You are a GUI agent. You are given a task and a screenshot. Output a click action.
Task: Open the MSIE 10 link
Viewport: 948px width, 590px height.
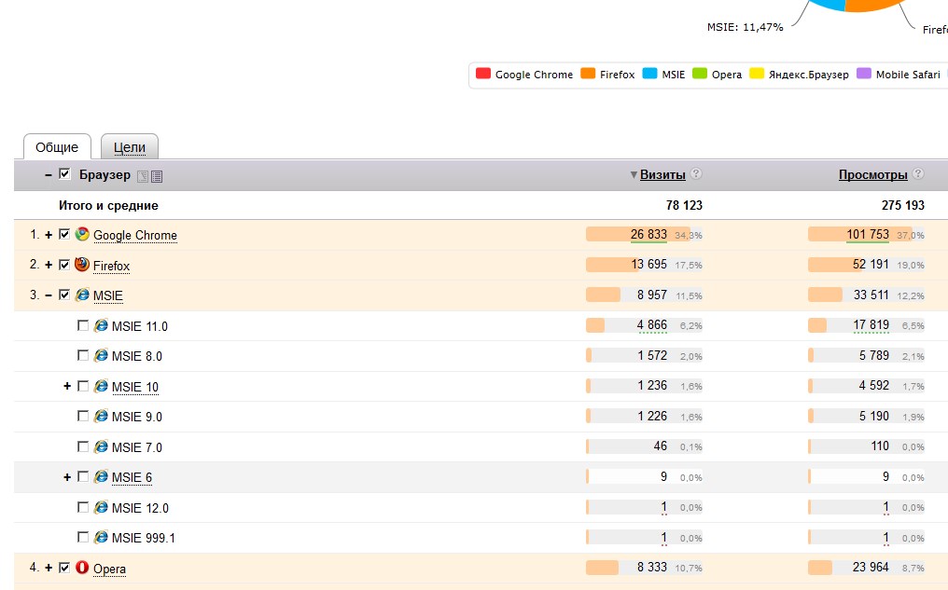click(x=134, y=387)
